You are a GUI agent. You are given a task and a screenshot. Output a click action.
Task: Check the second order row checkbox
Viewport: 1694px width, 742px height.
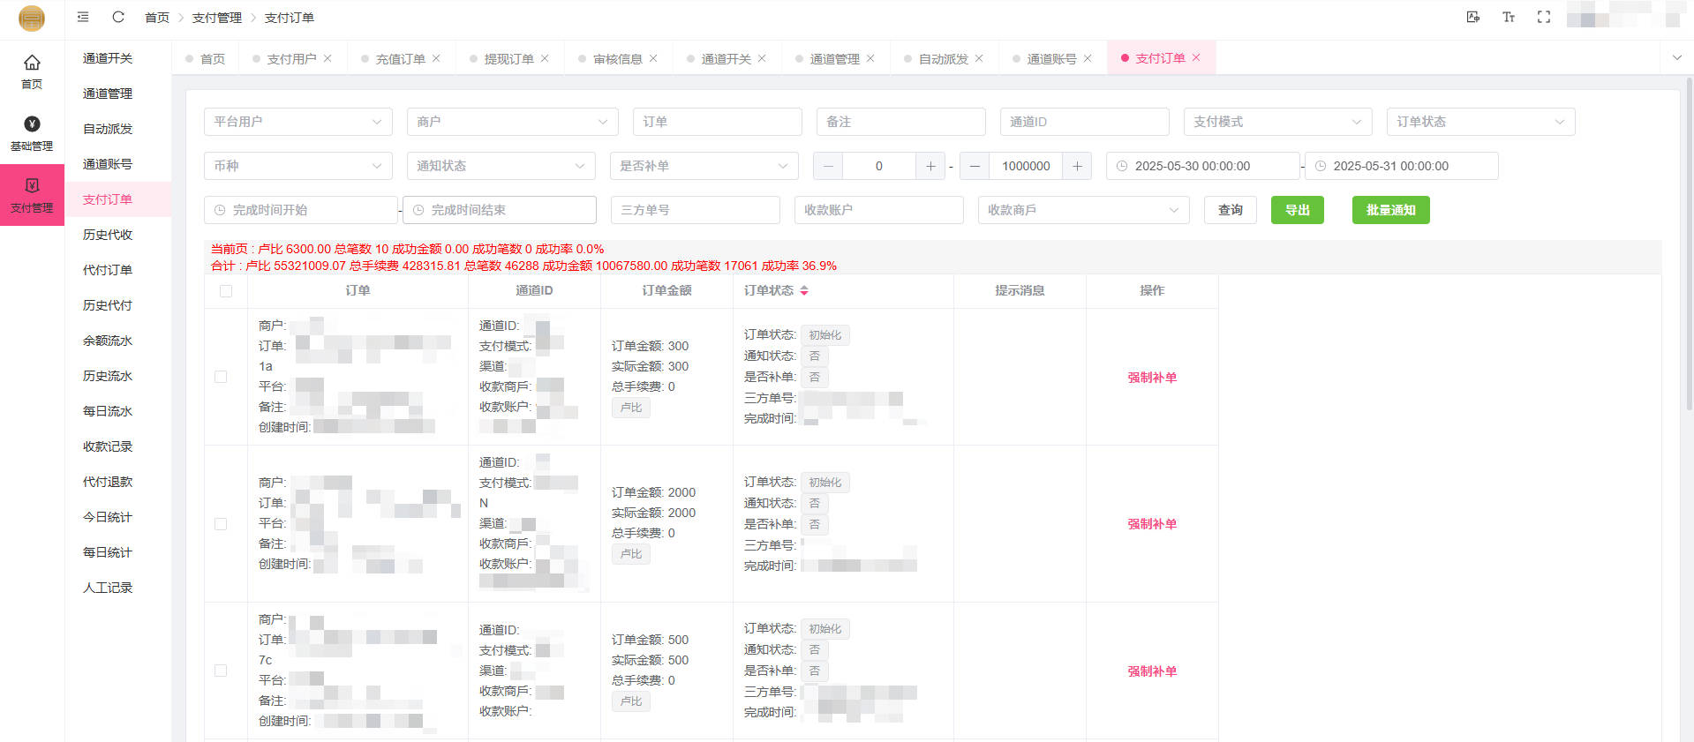(x=221, y=524)
